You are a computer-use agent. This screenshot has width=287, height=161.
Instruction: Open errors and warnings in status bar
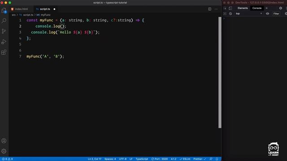click(x=7, y=159)
